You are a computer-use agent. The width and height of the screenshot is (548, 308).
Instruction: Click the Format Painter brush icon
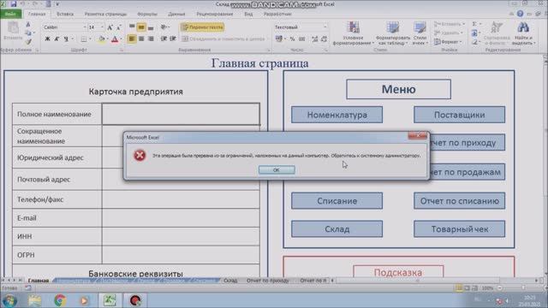[28, 42]
